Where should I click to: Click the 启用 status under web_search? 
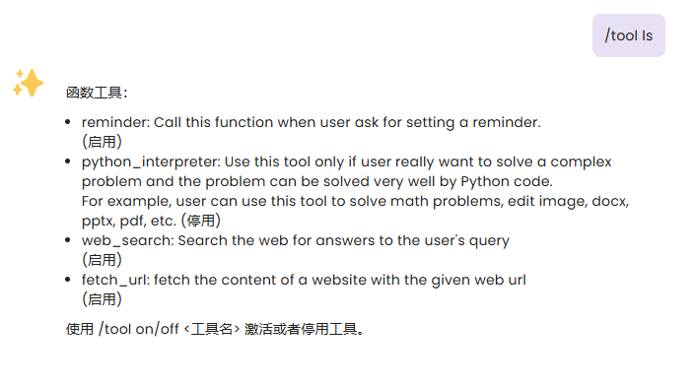(x=102, y=260)
